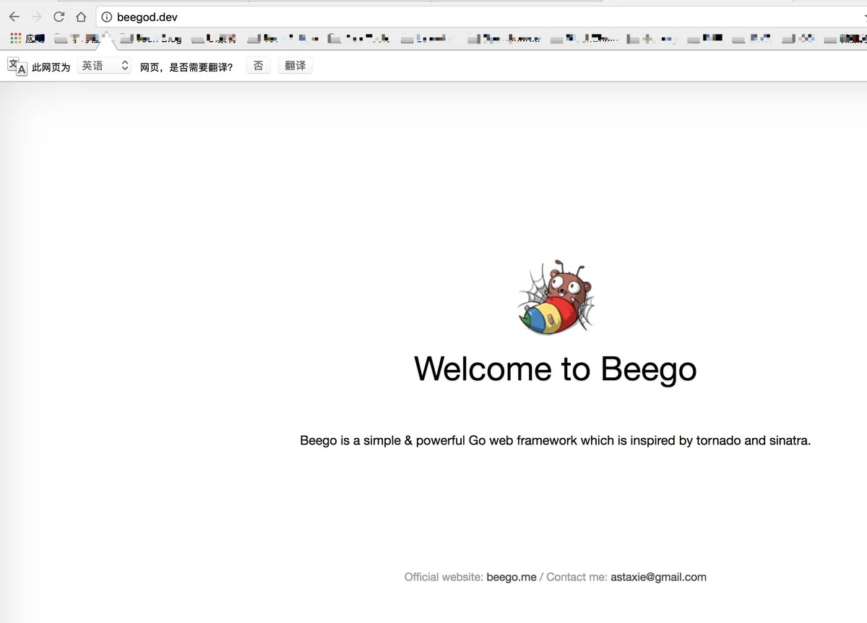Focus the address bar showing beegod.dev
Image resolution: width=867 pixels, height=623 pixels.
pos(480,17)
